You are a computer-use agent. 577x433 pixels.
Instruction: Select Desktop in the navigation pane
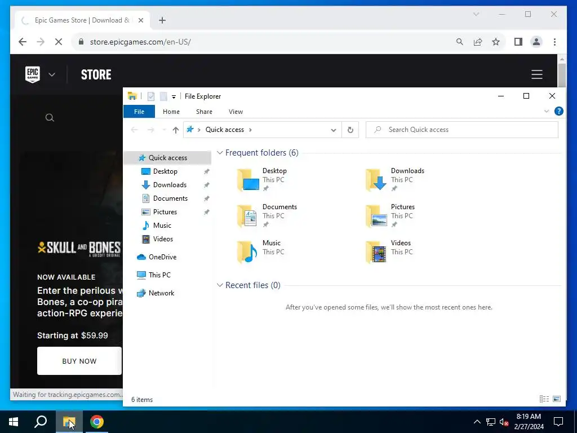pyautogui.click(x=165, y=171)
